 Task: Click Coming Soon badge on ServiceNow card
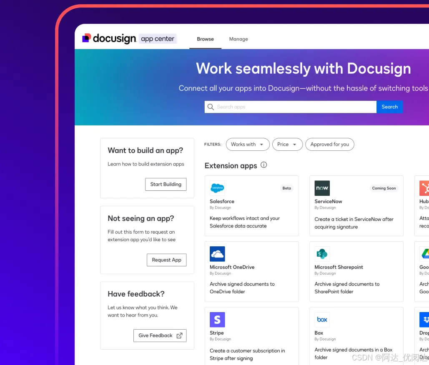384,188
